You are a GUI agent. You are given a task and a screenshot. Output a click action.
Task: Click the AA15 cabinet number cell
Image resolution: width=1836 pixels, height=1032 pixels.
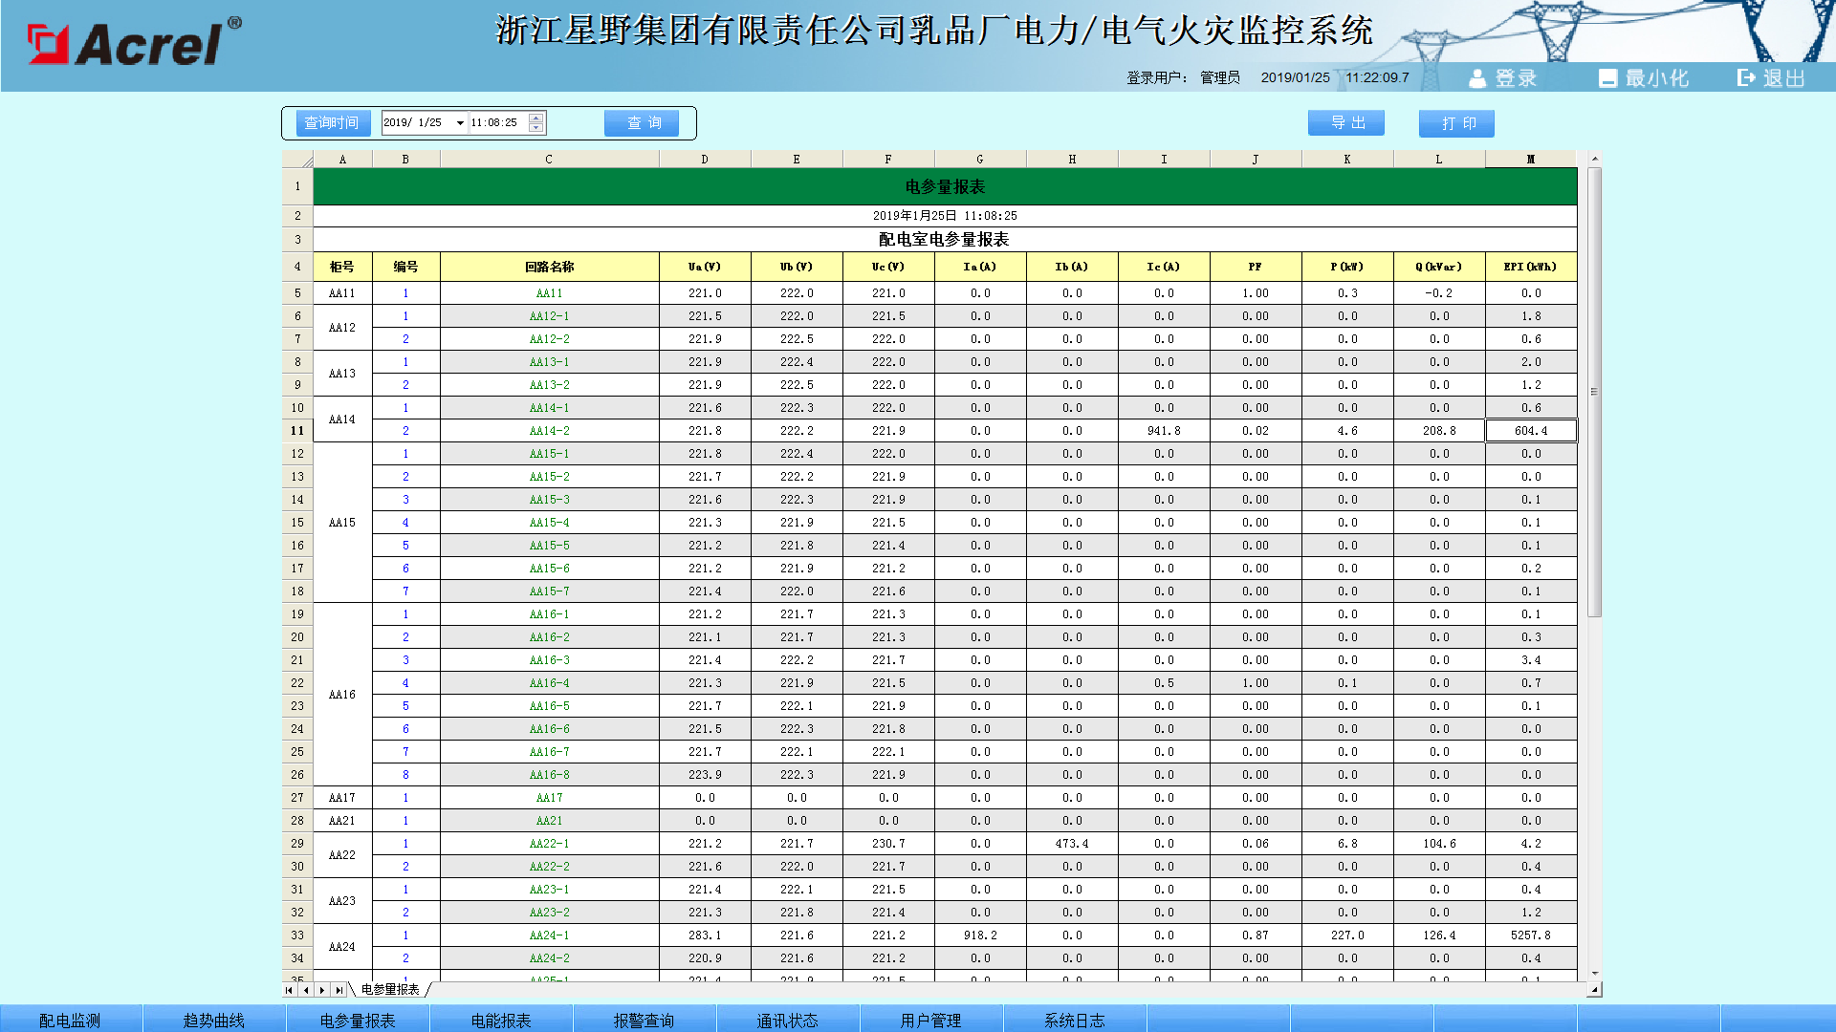(x=342, y=523)
